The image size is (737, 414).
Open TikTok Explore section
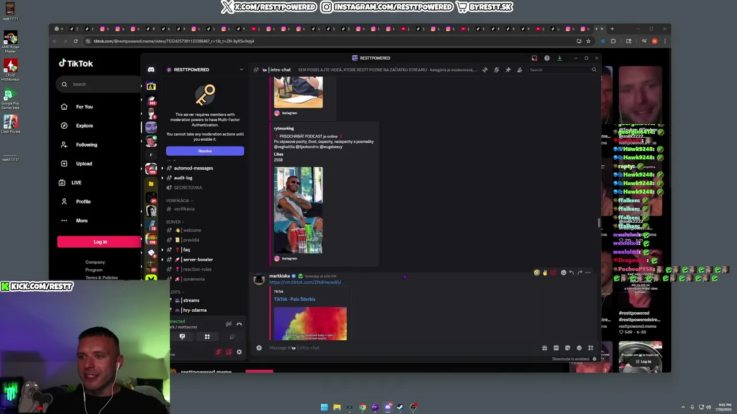point(84,125)
